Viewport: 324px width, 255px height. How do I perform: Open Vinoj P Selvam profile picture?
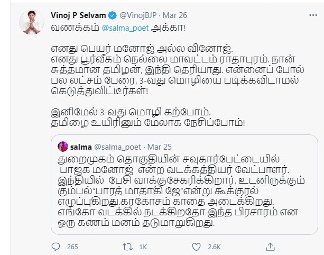[31, 22]
